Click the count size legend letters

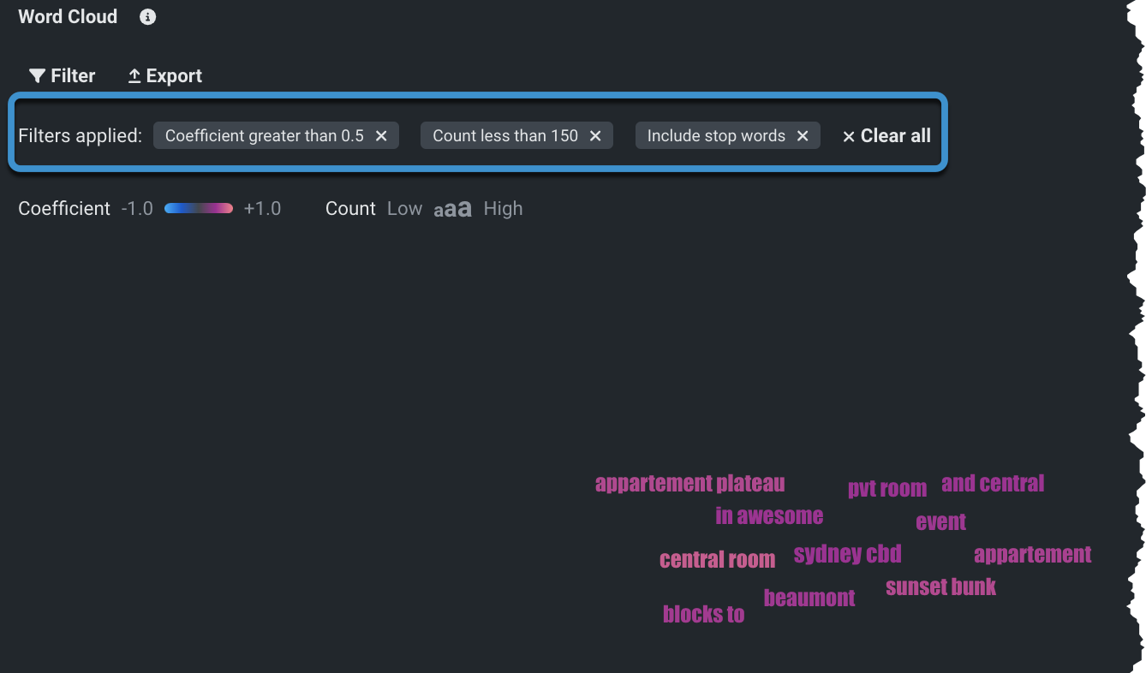(x=452, y=209)
